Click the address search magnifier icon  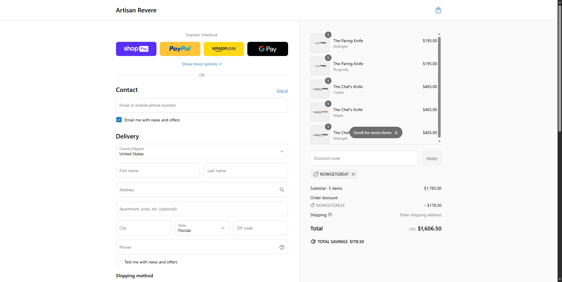pos(282,190)
